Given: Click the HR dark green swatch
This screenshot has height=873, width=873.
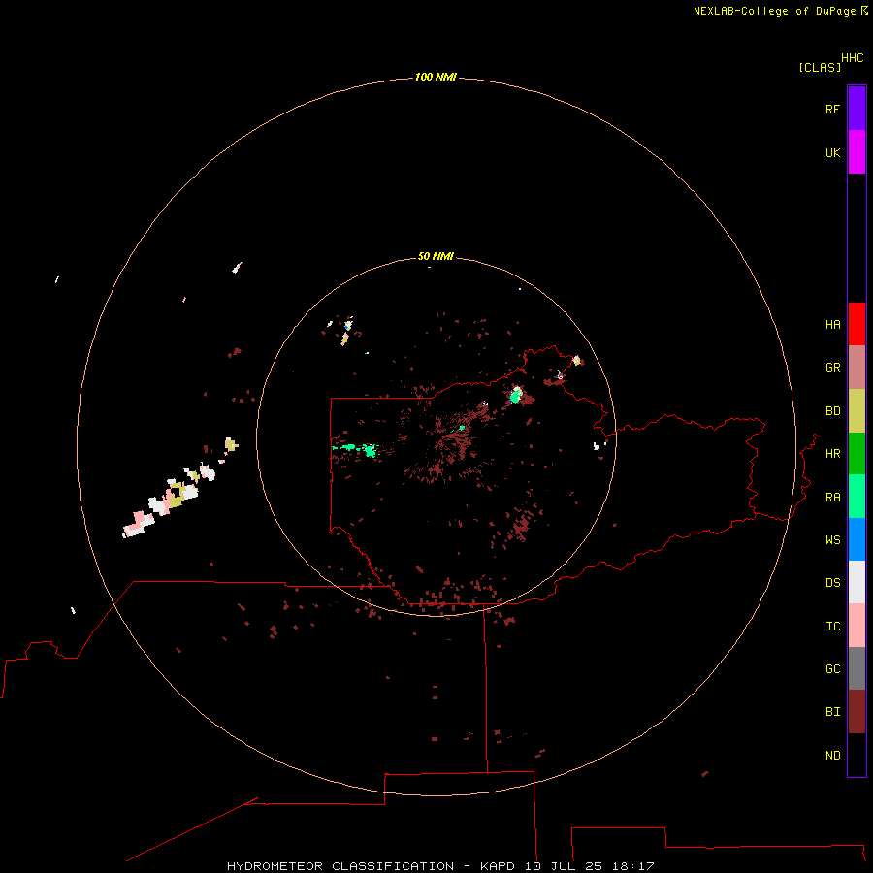Looking at the screenshot, I should click(857, 454).
